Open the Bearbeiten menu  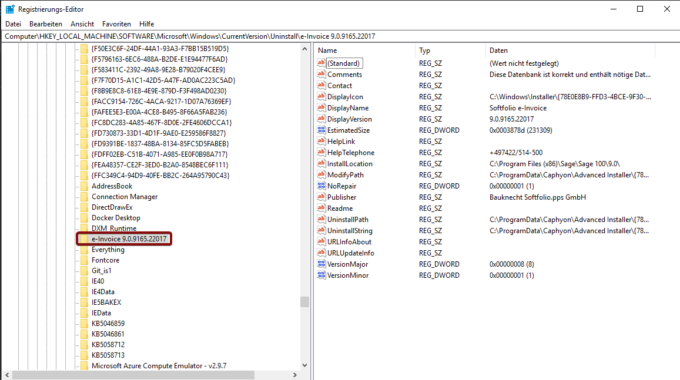tap(46, 24)
